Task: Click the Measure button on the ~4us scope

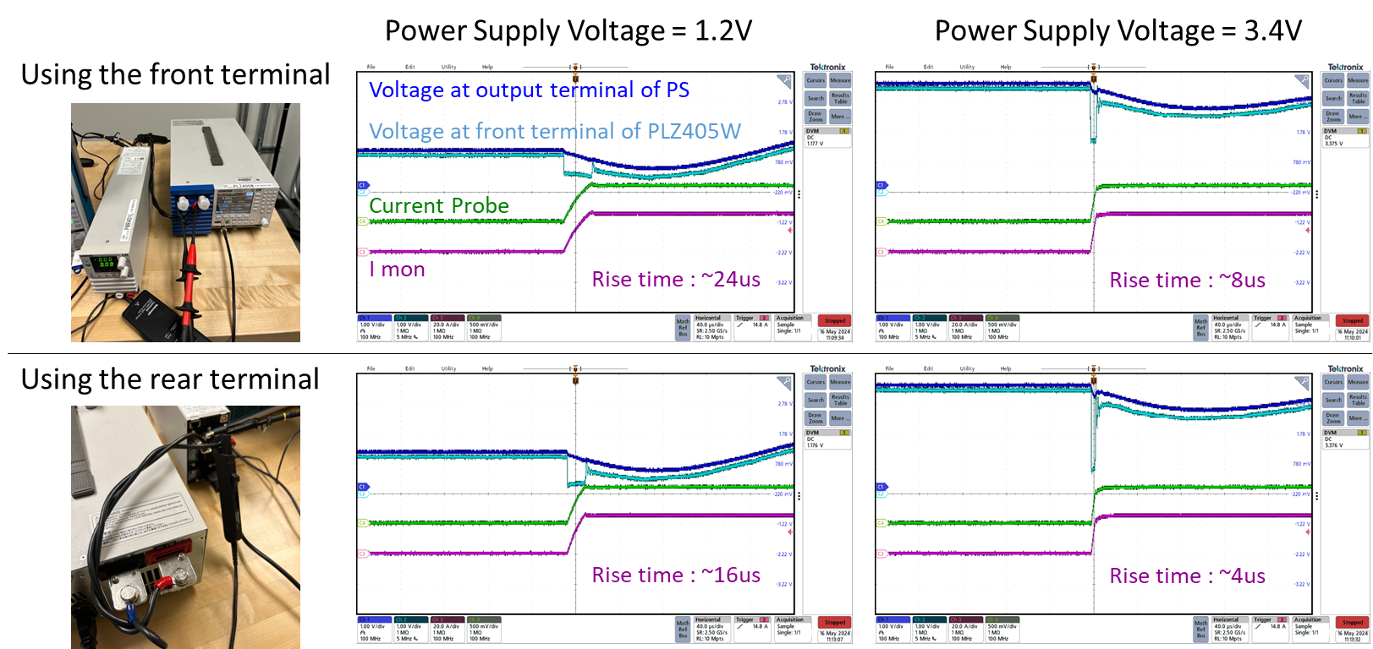Action: tap(1358, 382)
